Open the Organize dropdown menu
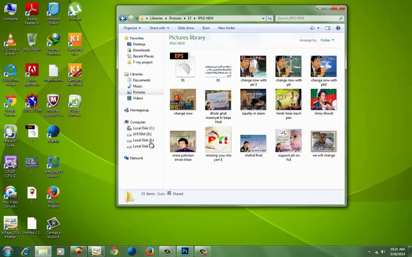 132,28
